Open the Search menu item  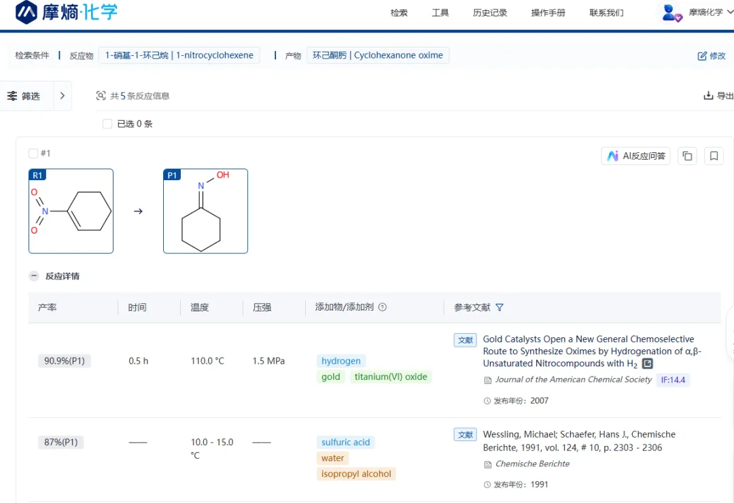[x=399, y=13]
